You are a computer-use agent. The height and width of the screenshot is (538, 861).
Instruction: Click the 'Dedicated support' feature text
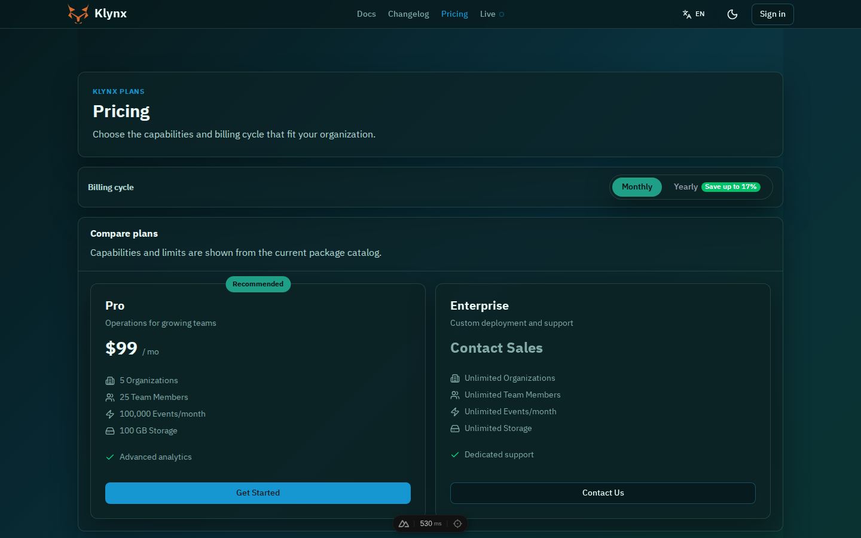(x=499, y=455)
